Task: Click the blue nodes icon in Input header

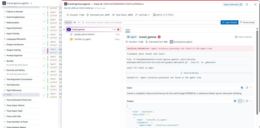Action: pyautogui.click(x=242, y=88)
